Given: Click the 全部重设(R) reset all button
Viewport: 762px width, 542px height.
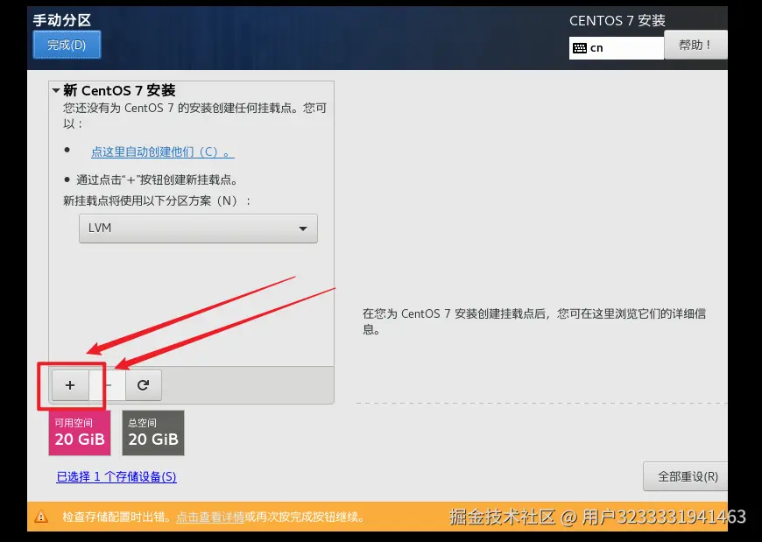Looking at the screenshot, I should pos(688,476).
